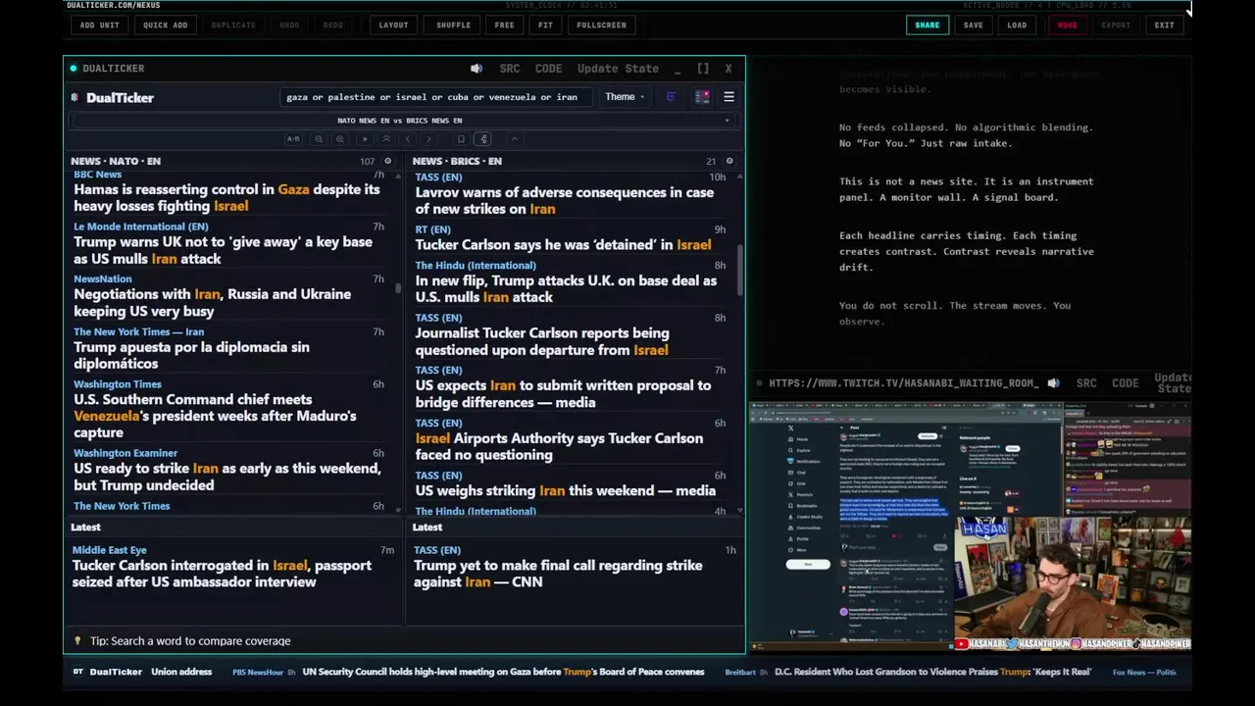This screenshot has height=706, width=1255.
Task: Click the DUPLICATE button
Action: (x=233, y=25)
